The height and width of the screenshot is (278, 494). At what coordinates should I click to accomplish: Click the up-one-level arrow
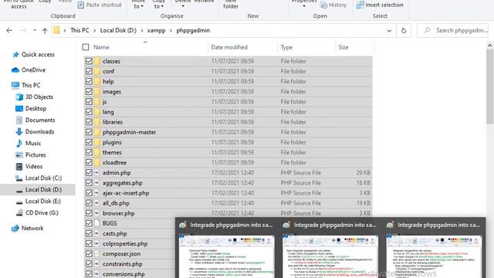pyautogui.click(x=45, y=31)
